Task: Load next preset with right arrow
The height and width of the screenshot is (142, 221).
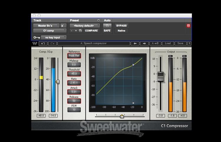Action: click(144, 44)
